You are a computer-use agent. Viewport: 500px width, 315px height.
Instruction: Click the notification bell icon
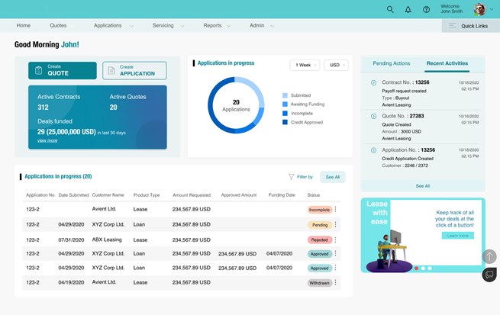click(x=408, y=9)
